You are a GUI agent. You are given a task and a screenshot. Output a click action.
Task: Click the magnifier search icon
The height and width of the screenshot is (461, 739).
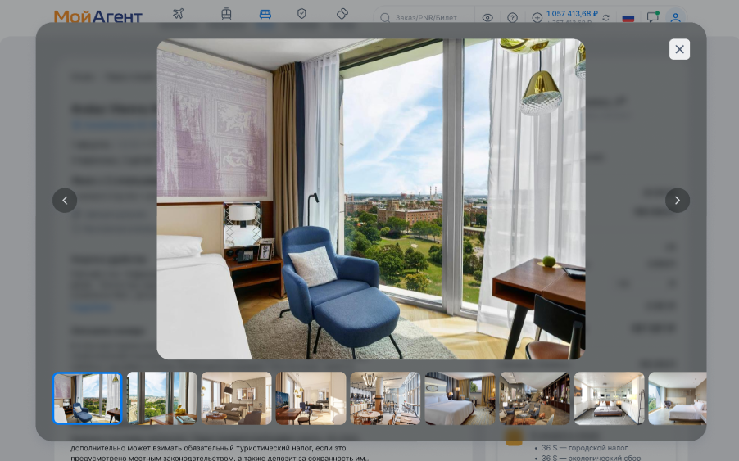pos(384,18)
